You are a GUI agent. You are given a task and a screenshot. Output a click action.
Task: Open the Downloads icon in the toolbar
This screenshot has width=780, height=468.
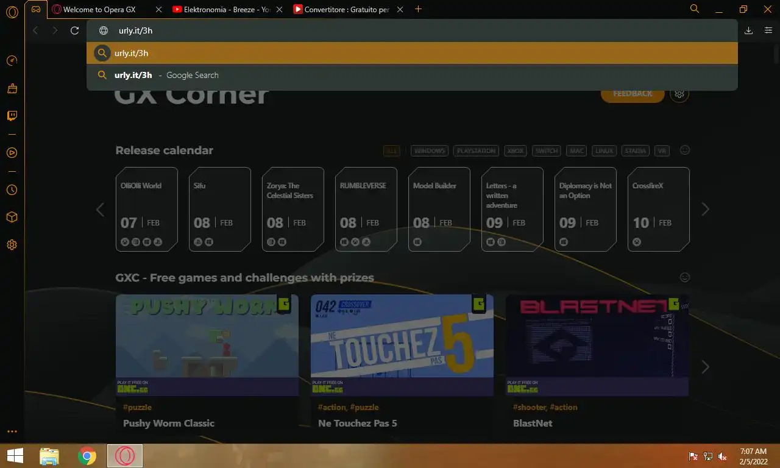[749, 30]
